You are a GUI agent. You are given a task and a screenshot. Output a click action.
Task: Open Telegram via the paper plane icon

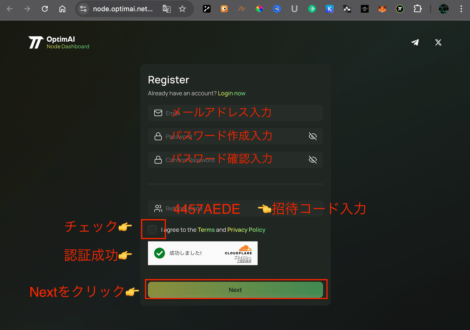[415, 42]
